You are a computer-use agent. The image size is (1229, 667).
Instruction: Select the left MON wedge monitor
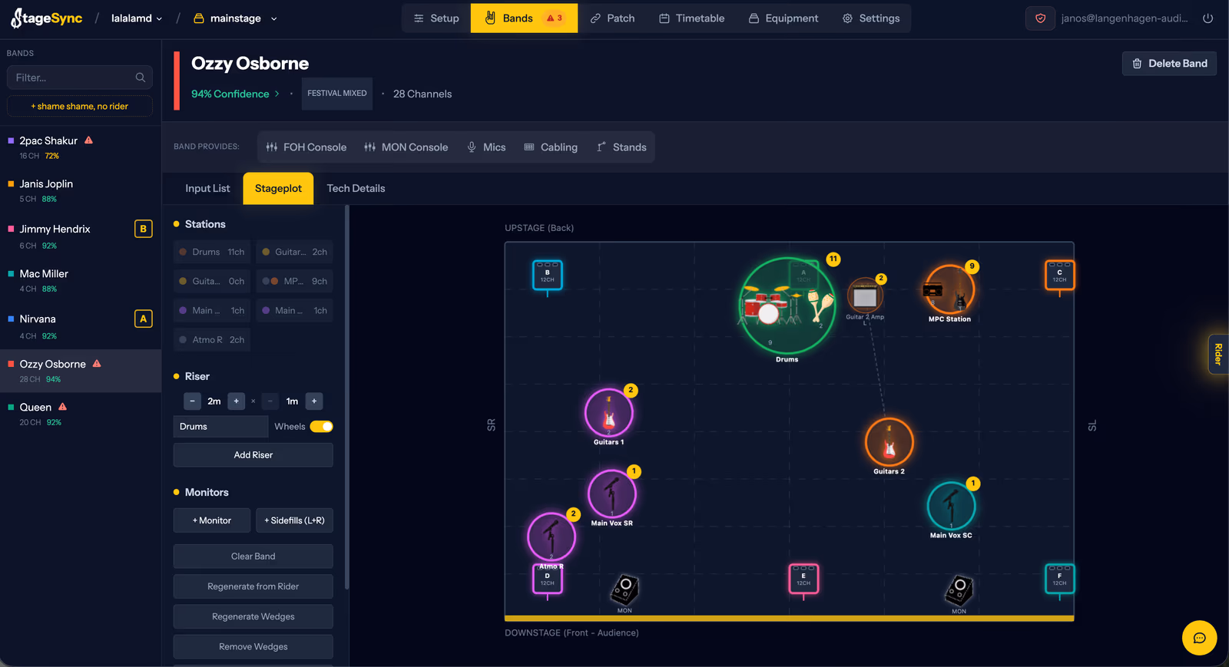[x=624, y=591]
